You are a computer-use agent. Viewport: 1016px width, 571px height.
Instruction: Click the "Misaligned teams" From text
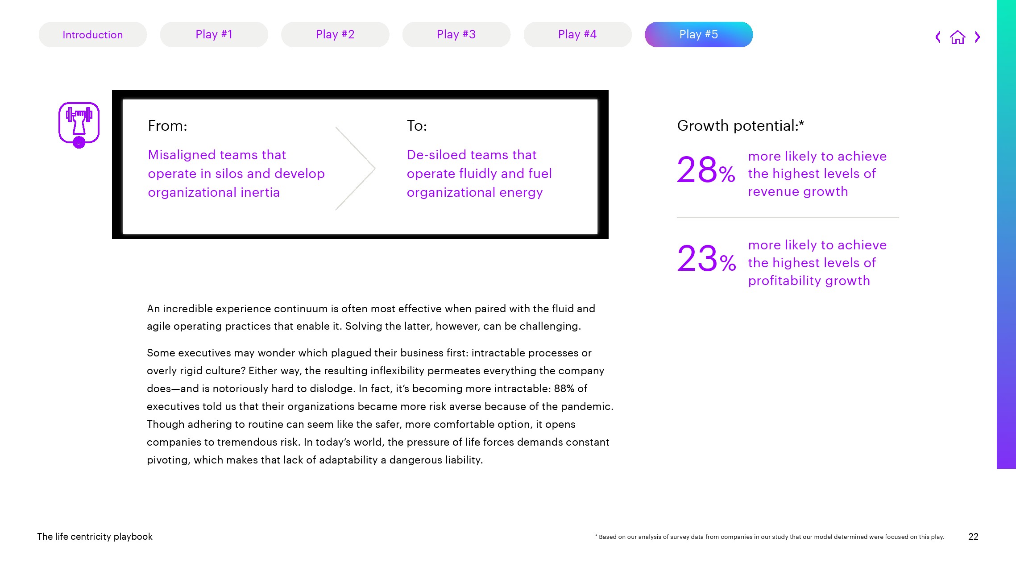point(236,174)
